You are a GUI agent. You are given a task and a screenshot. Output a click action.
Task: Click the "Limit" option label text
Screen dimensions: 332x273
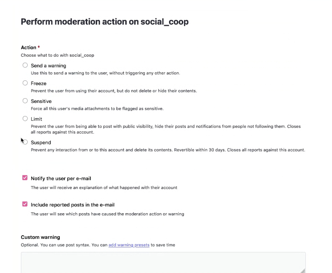pyautogui.click(x=36, y=119)
